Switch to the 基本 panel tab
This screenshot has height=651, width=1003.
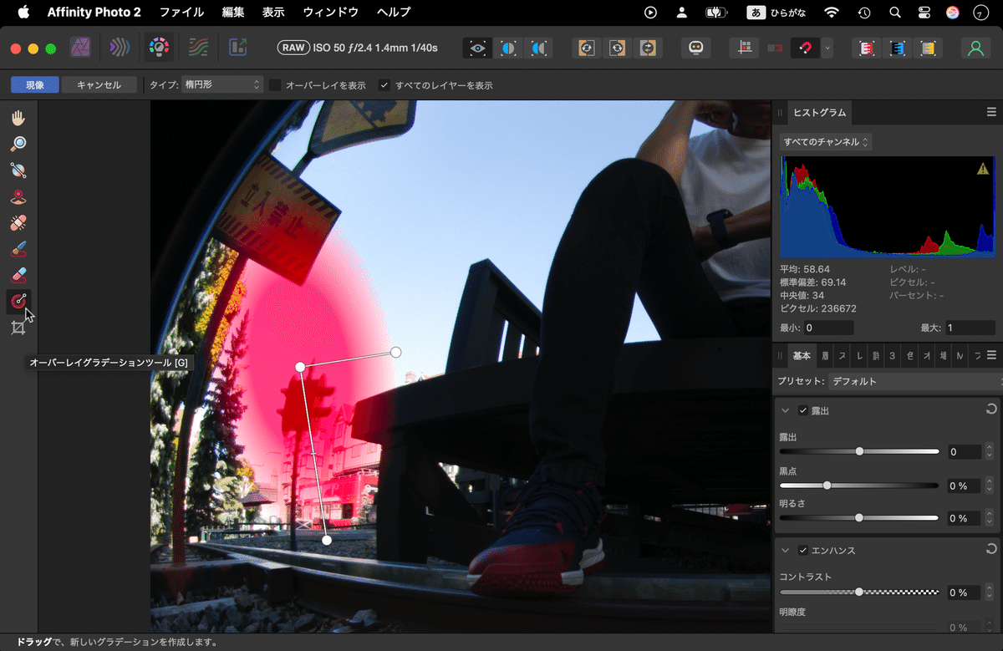[x=801, y=355]
